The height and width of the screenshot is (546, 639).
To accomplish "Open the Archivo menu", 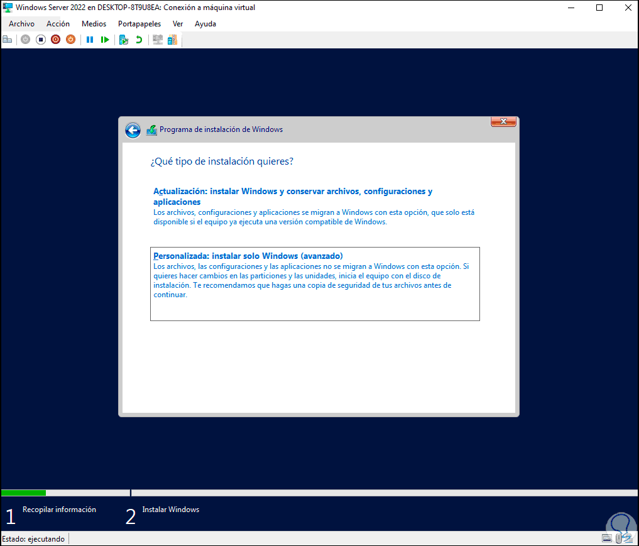I will [21, 24].
